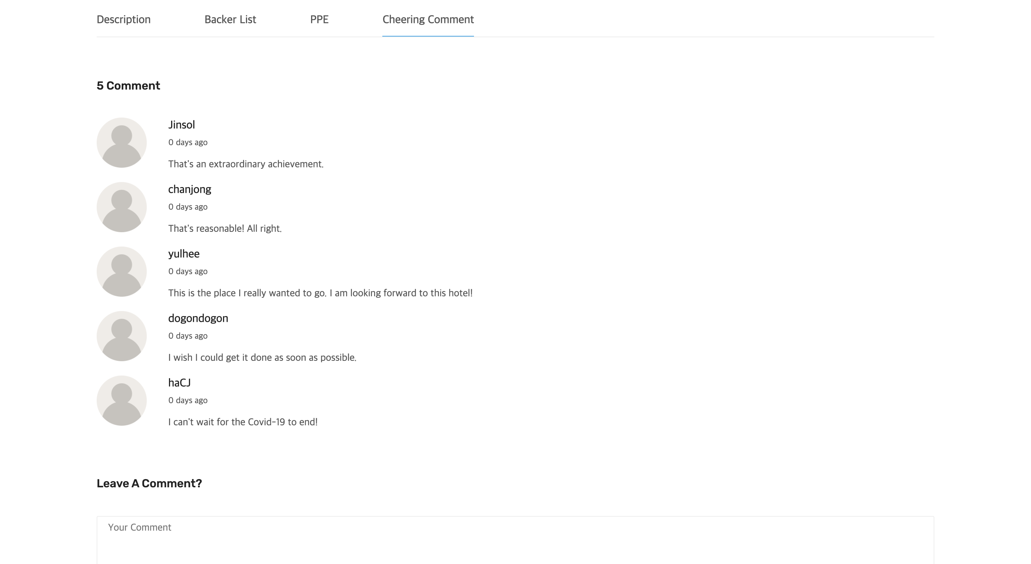The height and width of the screenshot is (564, 1031).
Task: Switch to the Backer List tab
Action: point(230,19)
